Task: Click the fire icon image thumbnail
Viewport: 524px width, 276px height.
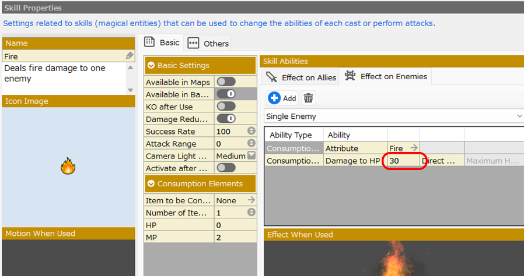Action: (x=68, y=168)
